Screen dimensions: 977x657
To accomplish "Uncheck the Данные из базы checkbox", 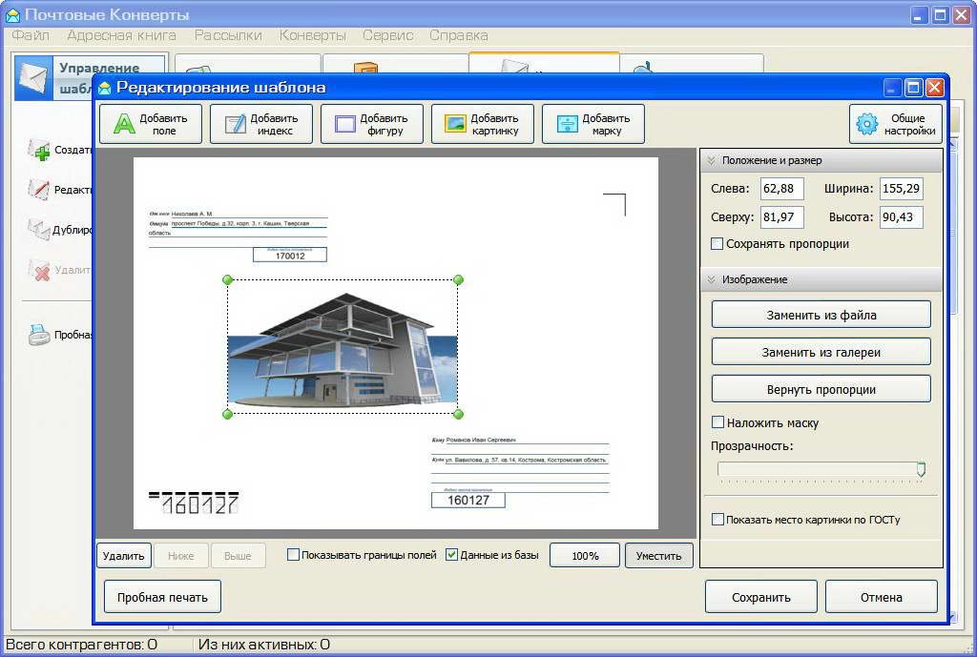I will pos(452,555).
